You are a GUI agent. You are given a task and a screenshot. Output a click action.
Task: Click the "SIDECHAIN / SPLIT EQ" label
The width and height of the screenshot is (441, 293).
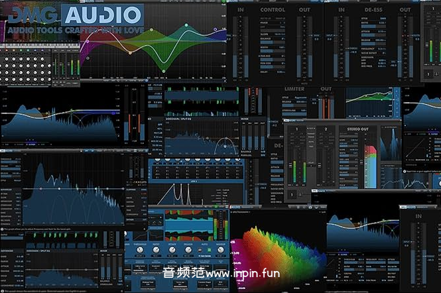178,119
